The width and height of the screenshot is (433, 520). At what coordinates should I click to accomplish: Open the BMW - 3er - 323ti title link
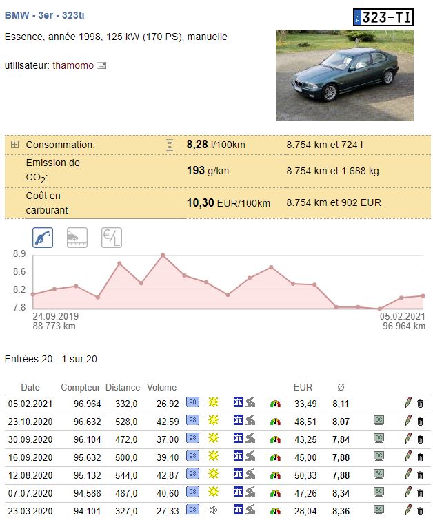pos(45,15)
